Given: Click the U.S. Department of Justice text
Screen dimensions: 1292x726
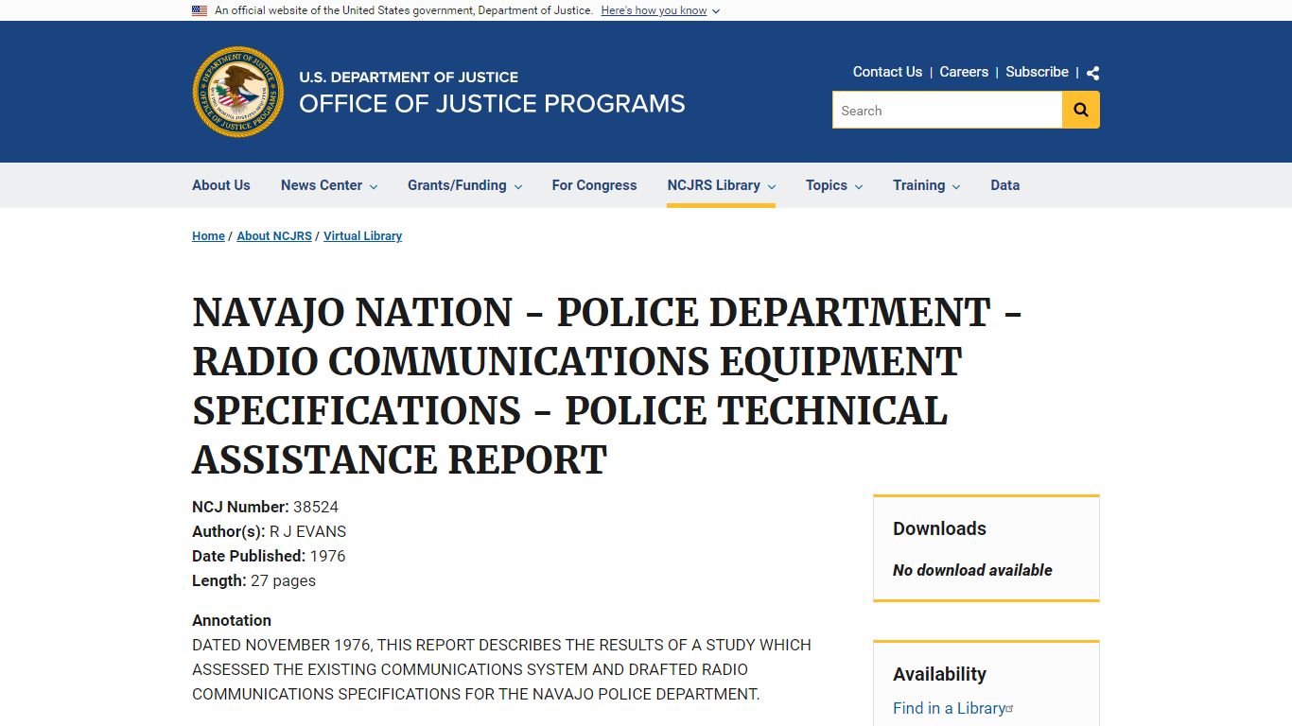Looking at the screenshot, I should click(x=409, y=78).
